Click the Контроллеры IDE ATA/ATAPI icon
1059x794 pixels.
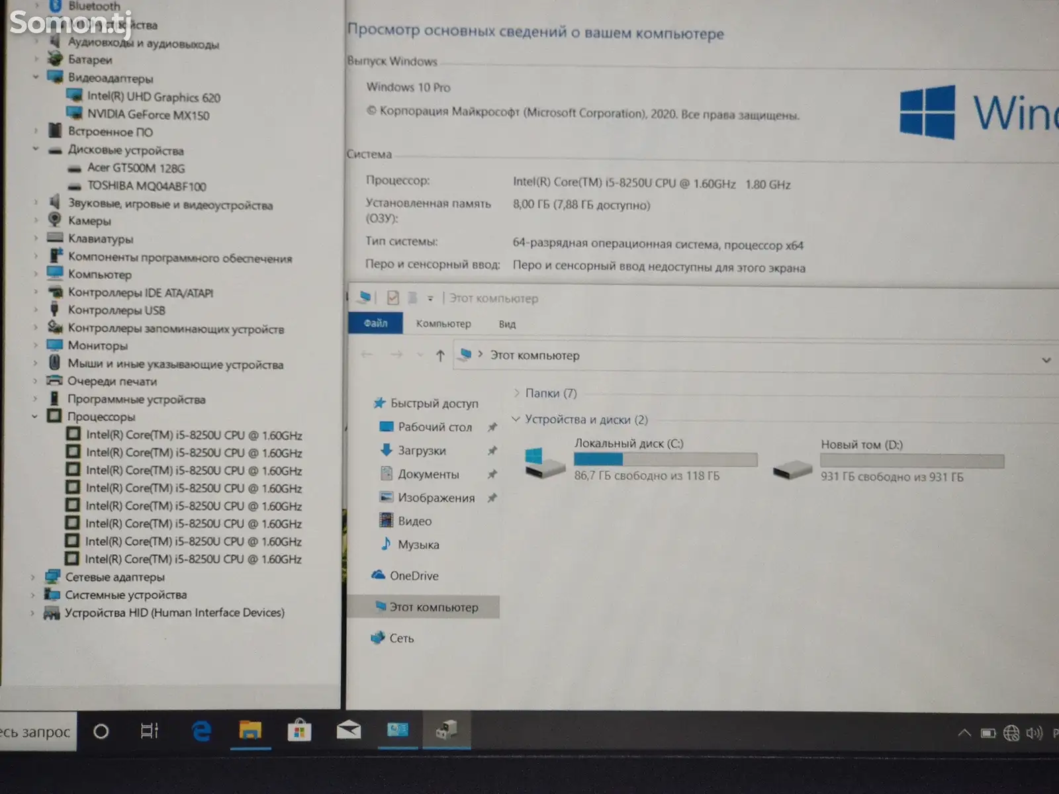point(55,292)
